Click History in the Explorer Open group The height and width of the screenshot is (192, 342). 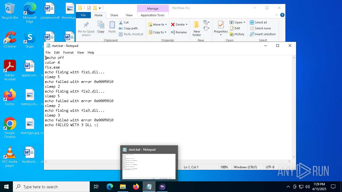tap(237, 34)
